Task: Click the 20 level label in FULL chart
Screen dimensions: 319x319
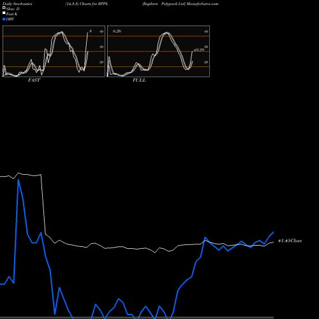Action: (x=206, y=62)
